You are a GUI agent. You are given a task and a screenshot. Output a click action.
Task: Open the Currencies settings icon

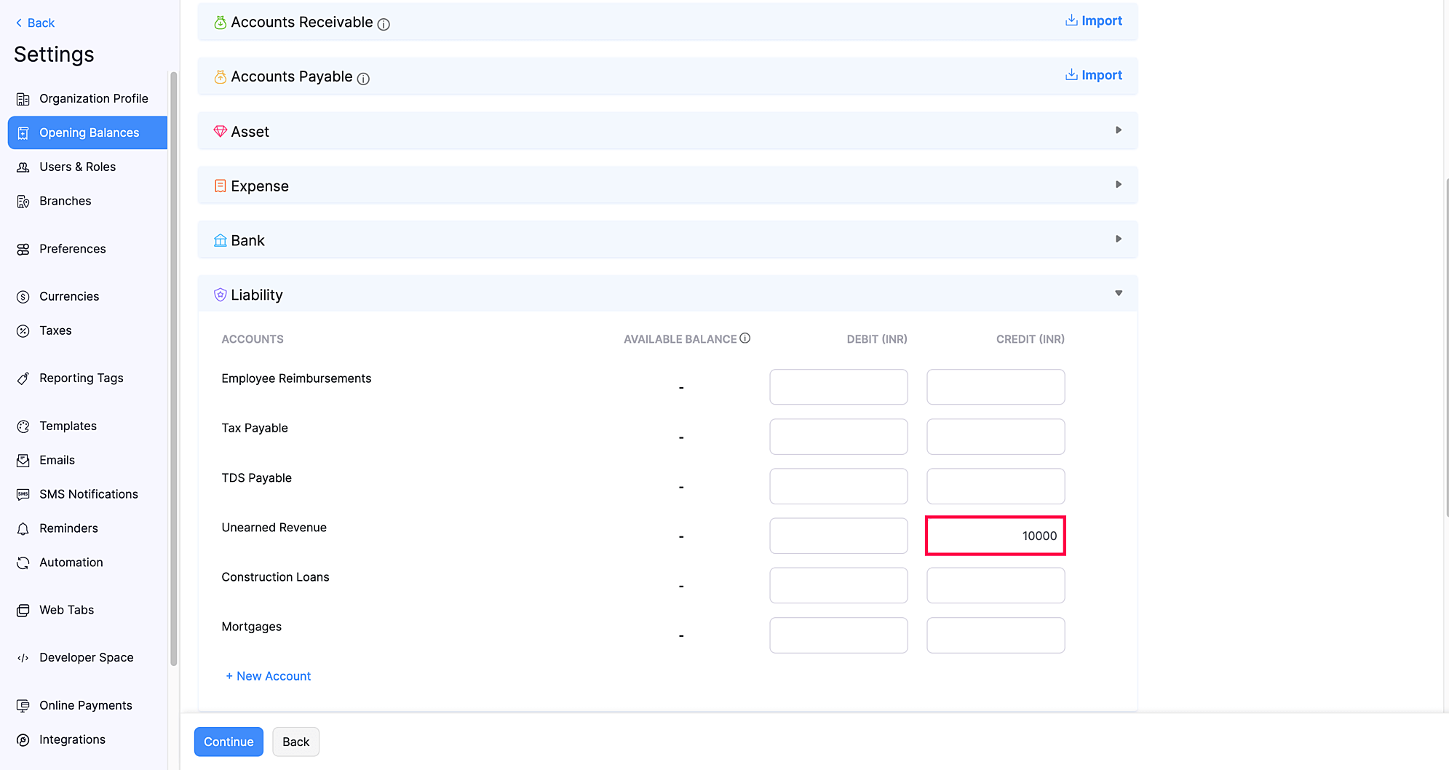(23, 296)
